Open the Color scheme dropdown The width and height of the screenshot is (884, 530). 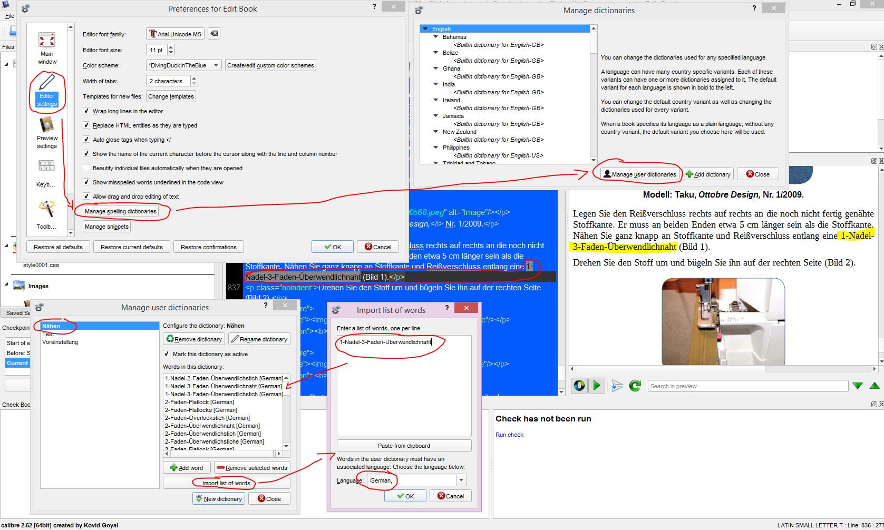click(183, 65)
